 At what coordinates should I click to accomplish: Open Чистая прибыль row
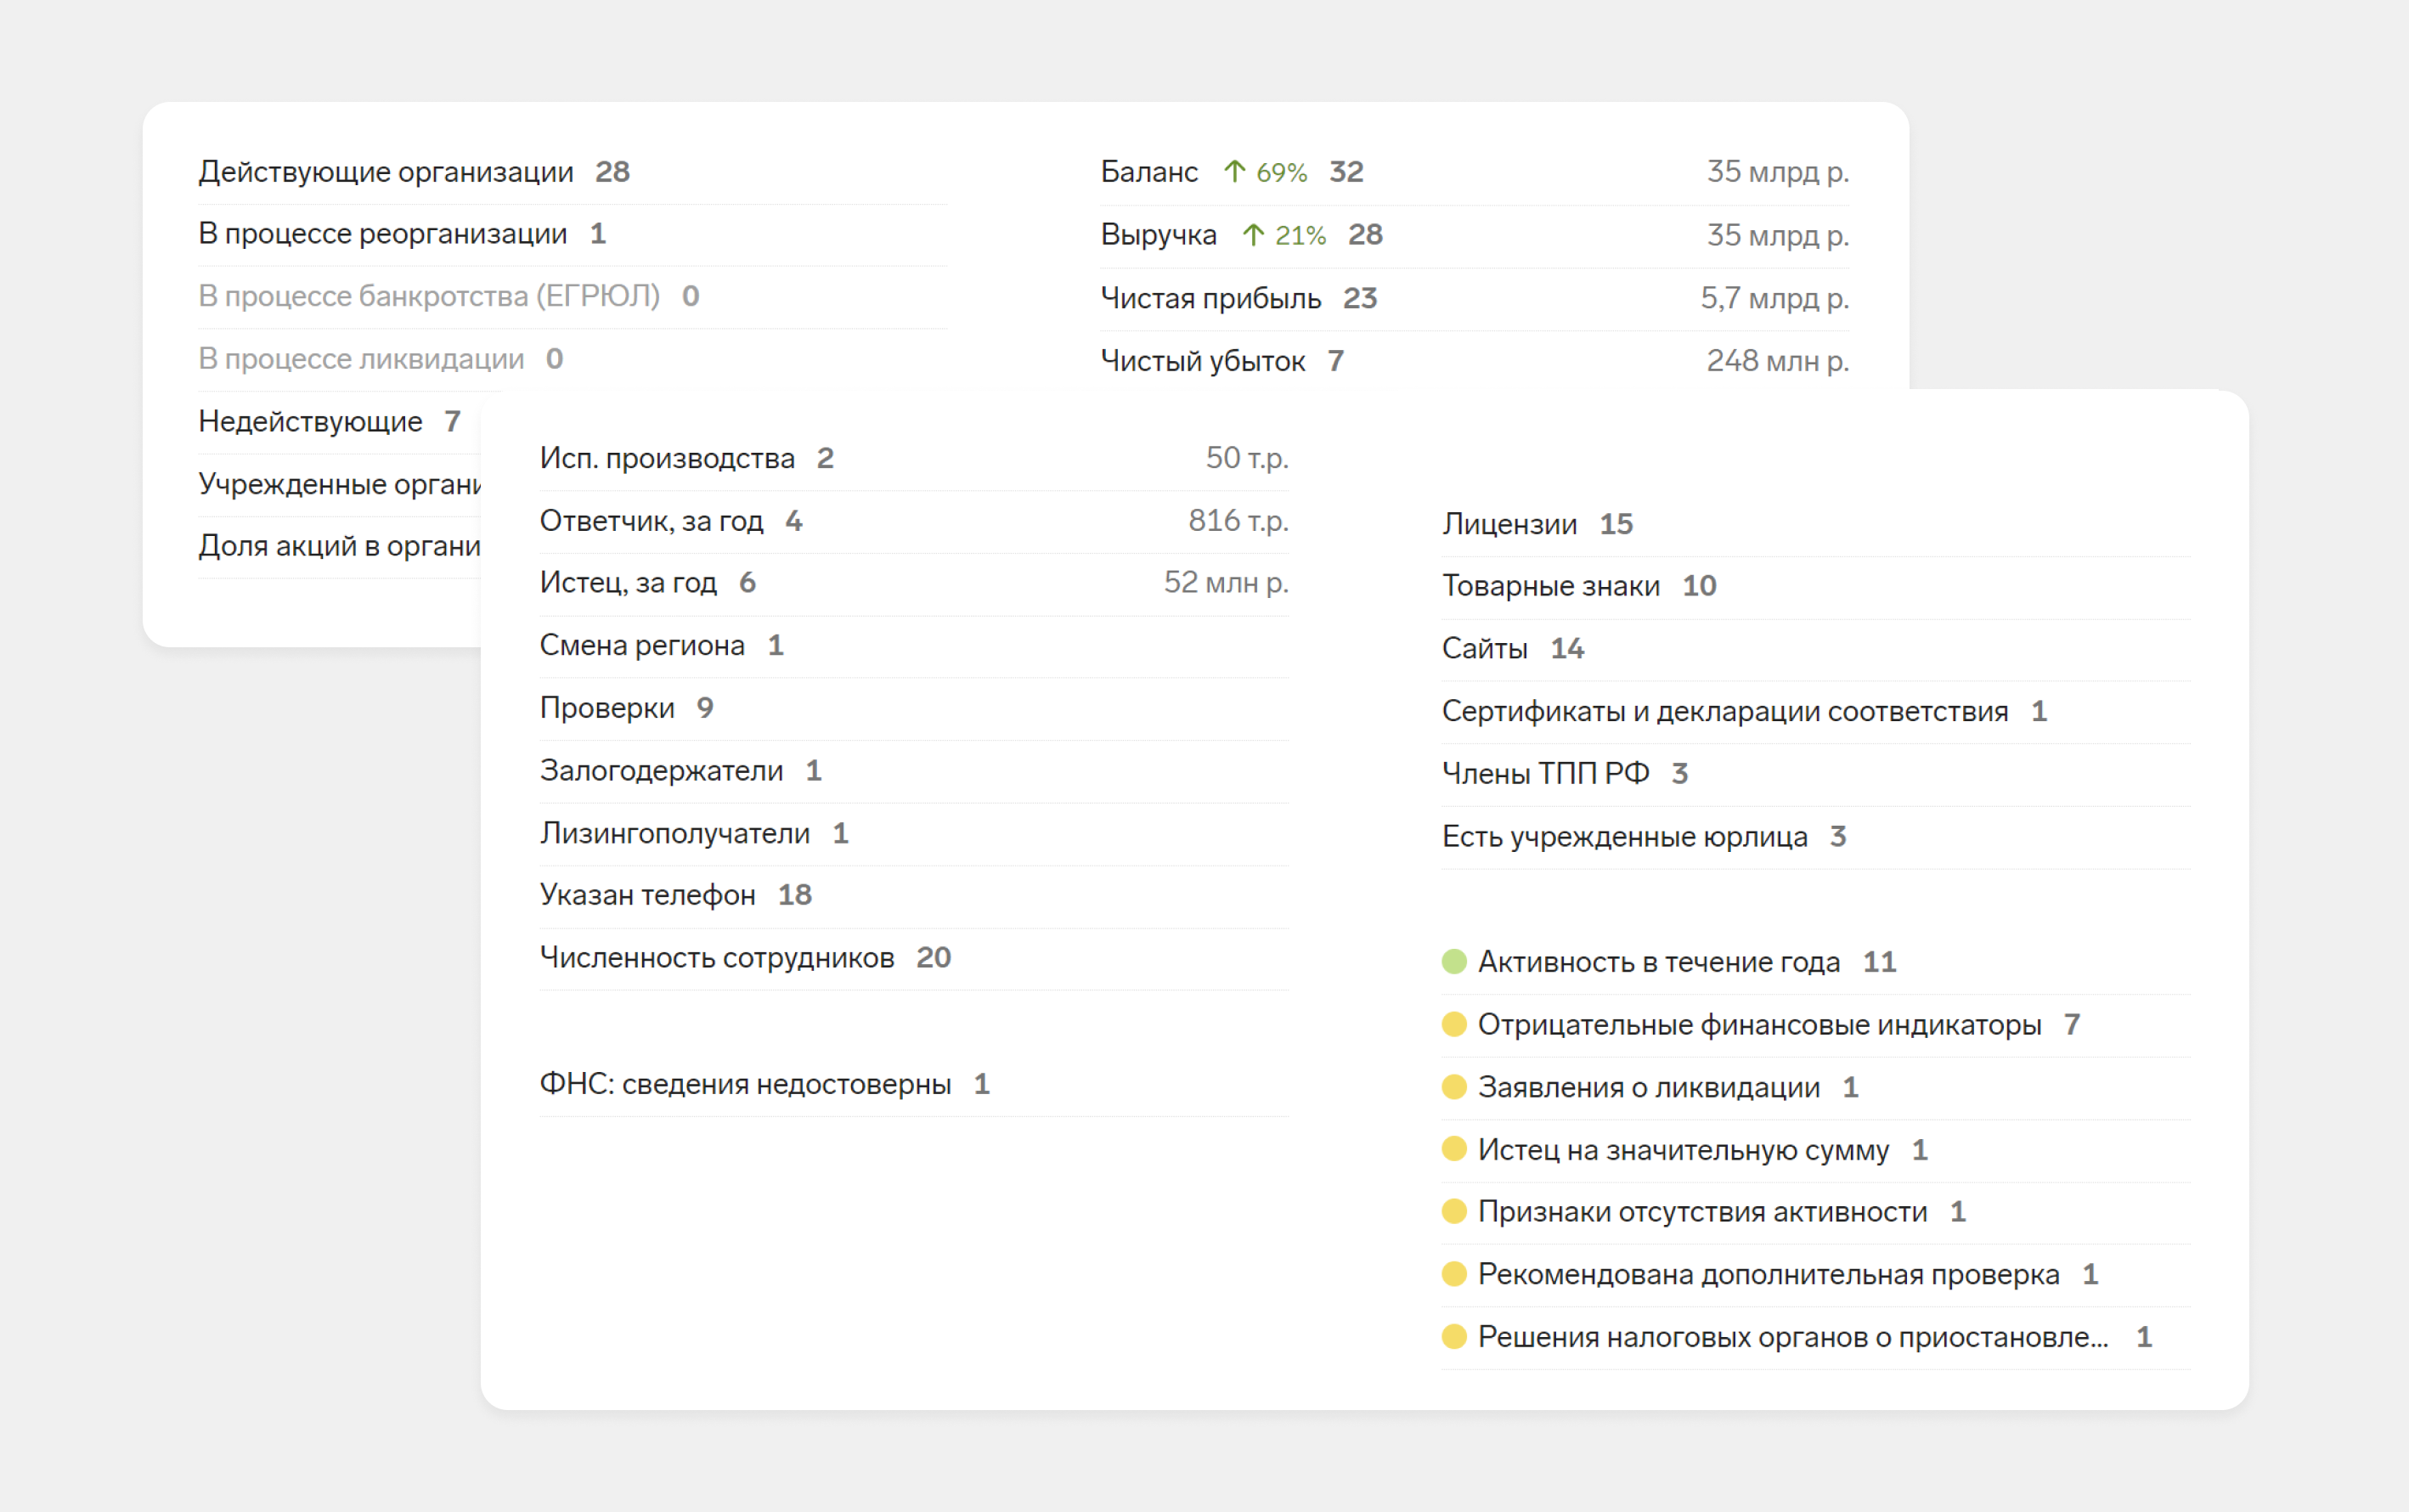coord(1475,298)
